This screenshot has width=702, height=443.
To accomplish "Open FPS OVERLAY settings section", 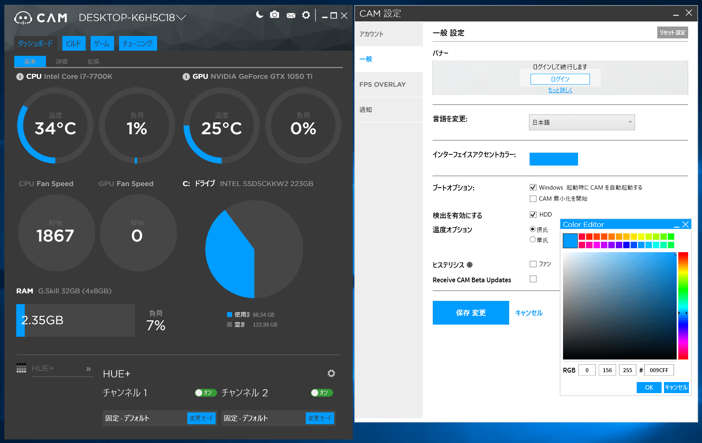I will tap(389, 84).
